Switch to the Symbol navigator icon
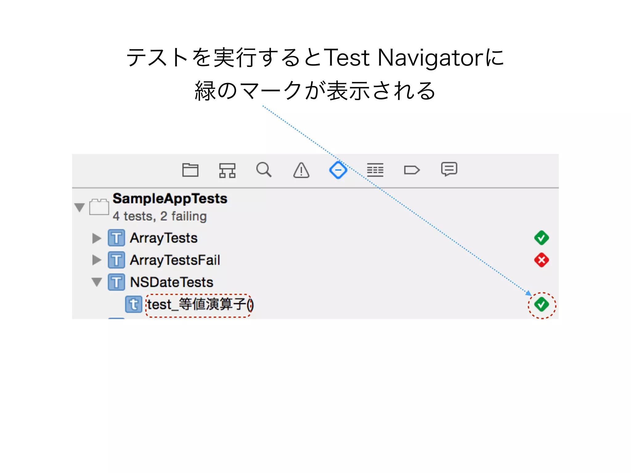 point(227,170)
